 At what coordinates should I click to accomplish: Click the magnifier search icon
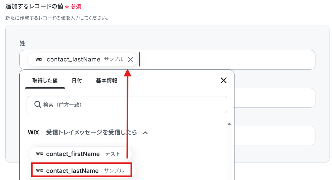(x=38, y=105)
